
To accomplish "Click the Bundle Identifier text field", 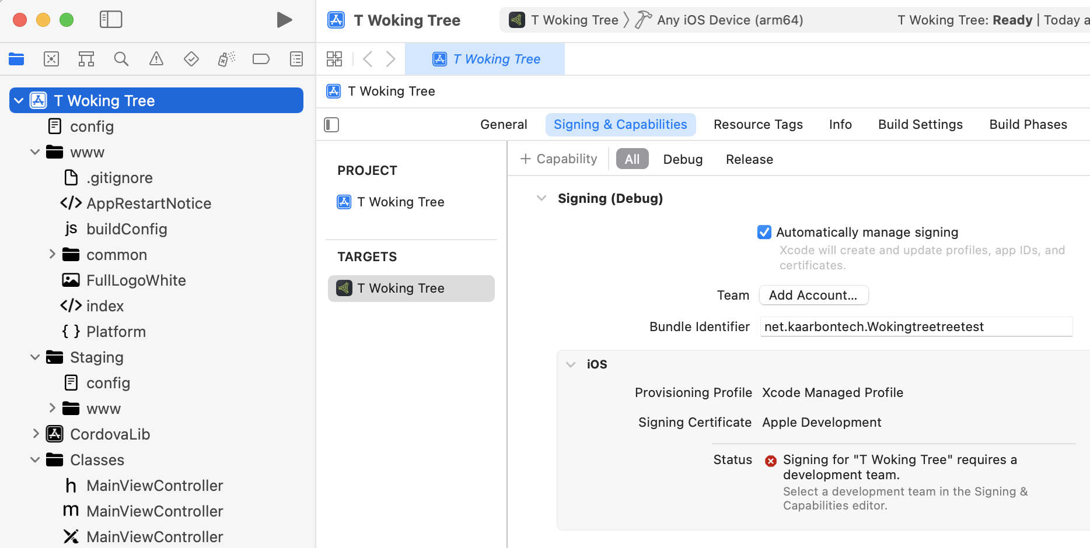I will (916, 326).
